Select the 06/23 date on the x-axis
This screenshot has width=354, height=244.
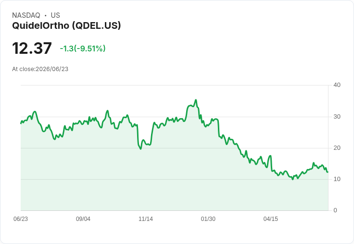pos(21,219)
